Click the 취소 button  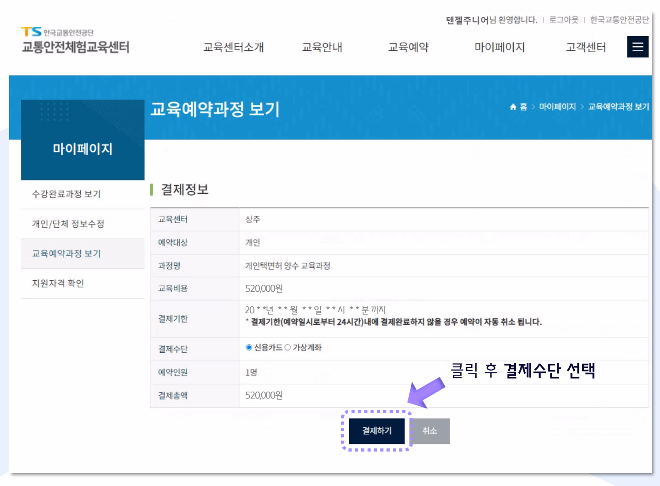[429, 431]
